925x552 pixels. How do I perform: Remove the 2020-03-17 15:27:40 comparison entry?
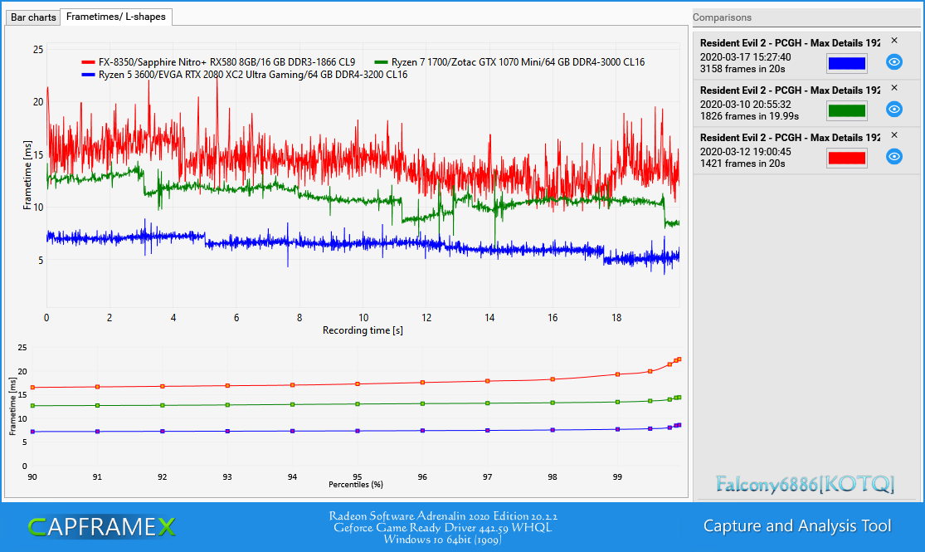tap(894, 41)
